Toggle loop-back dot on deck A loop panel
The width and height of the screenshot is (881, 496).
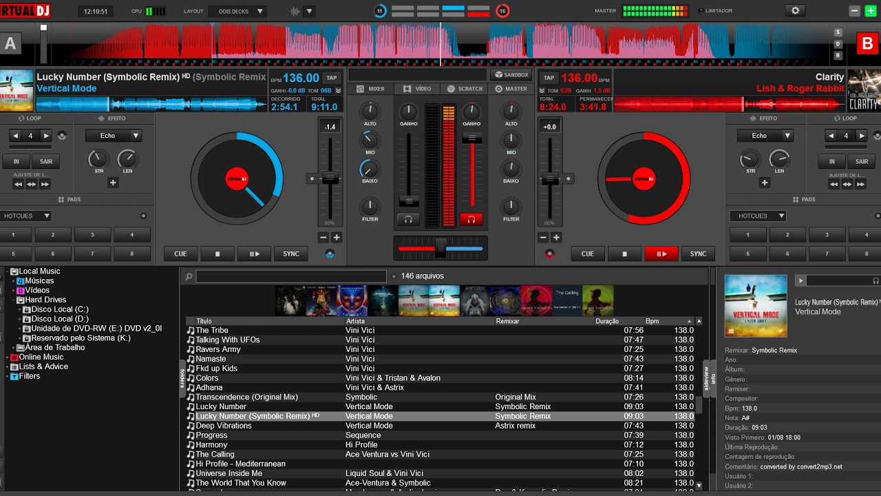(x=62, y=136)
